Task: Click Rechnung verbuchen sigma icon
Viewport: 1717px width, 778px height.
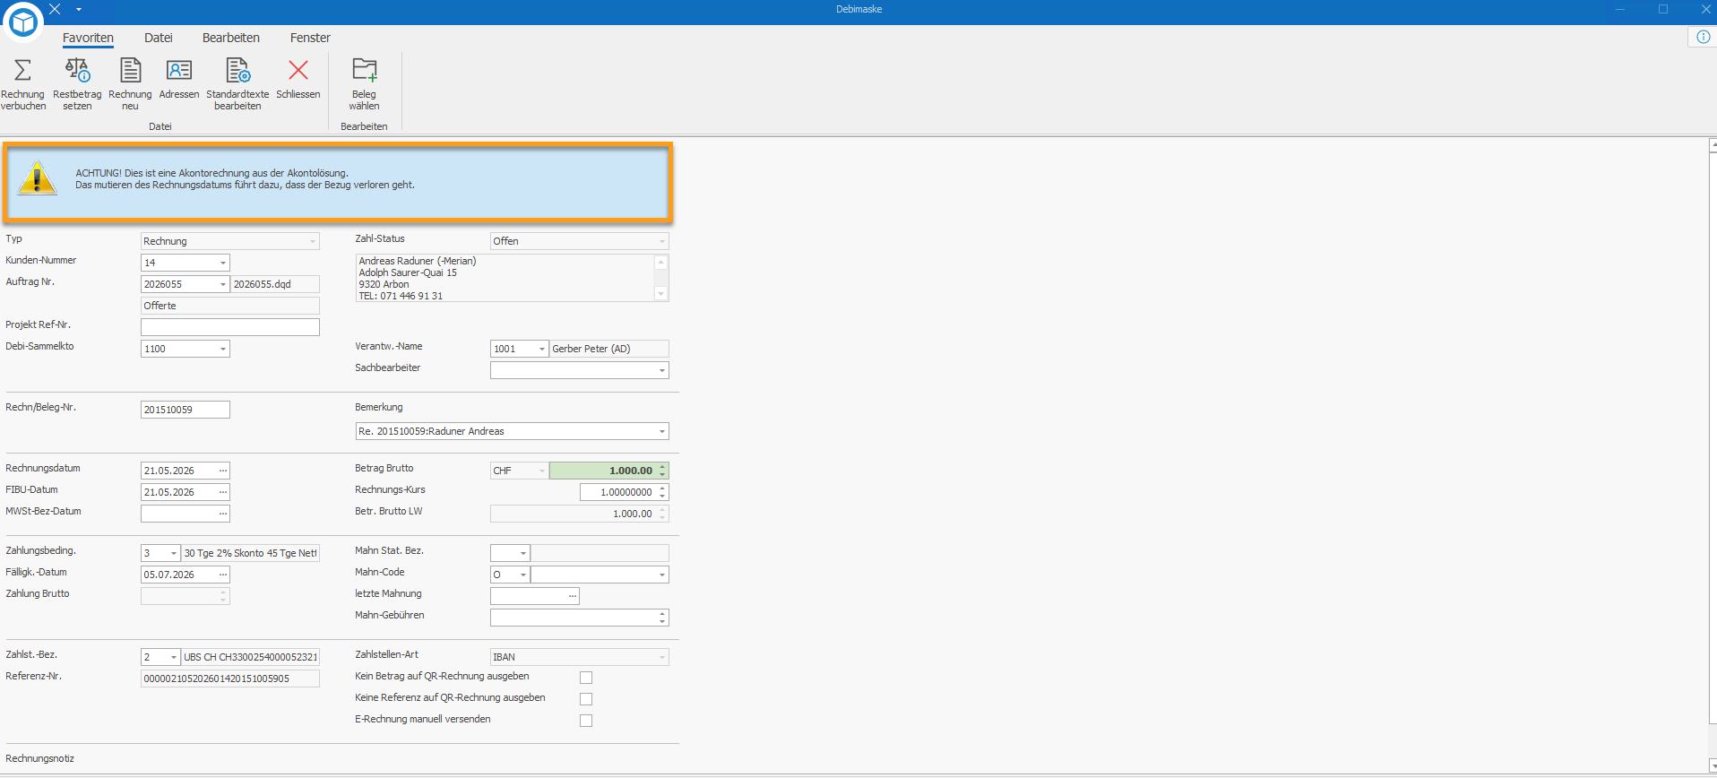Action: coord(23,70)
